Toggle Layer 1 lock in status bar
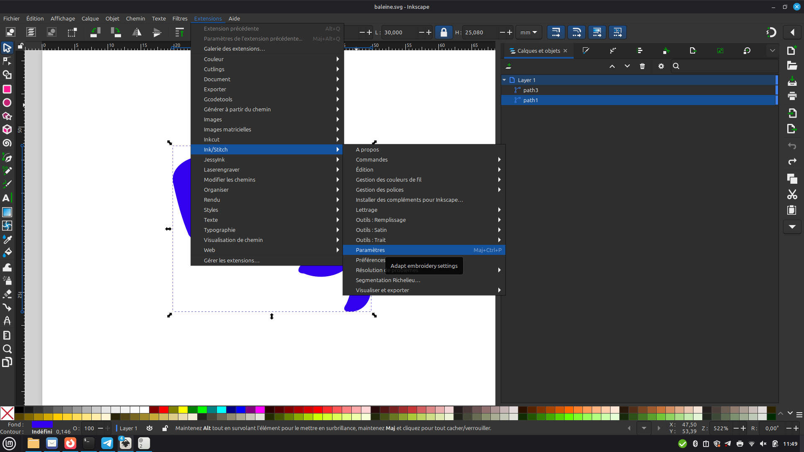804x452 pixels. (165, 428)
